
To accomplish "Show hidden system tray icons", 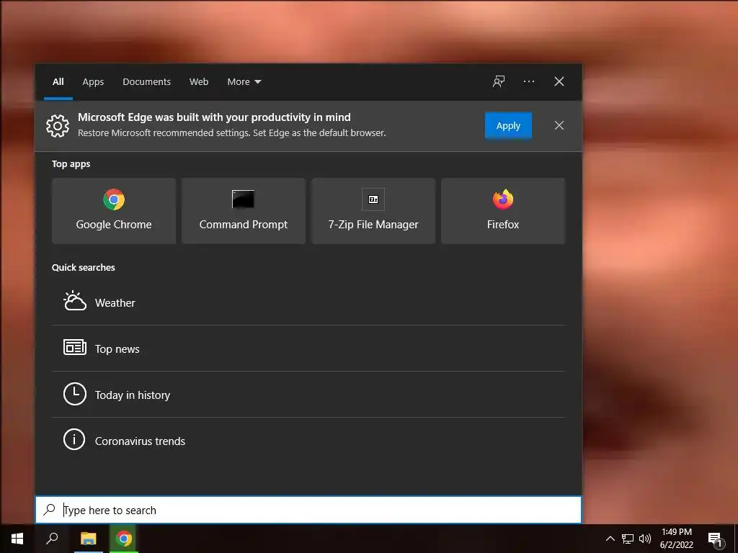I will 610,539.
